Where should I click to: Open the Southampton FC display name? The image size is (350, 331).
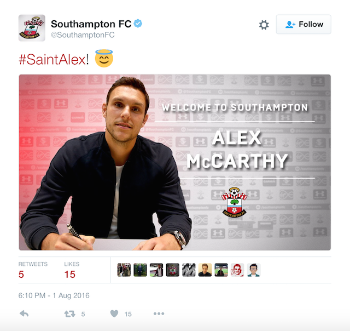tap(91, 24)
